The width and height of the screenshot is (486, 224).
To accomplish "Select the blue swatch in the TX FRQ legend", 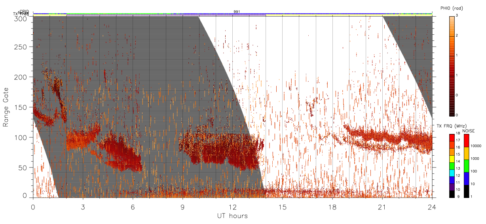I will [452, 180].
